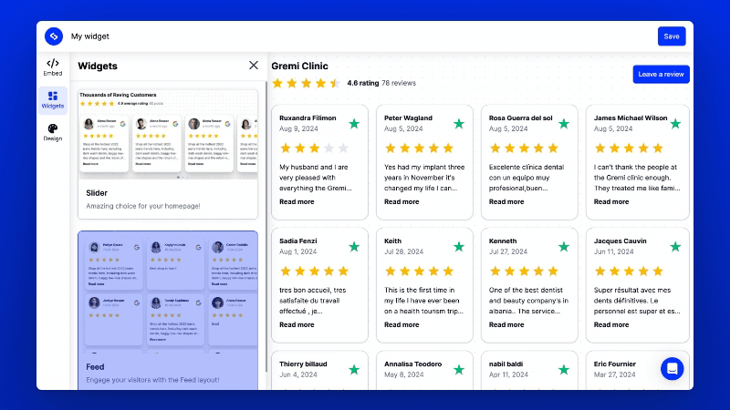Click the Annalisa Teodoro reviewer name
Screen dimensions: 730x410
click(x=413, y=364)
